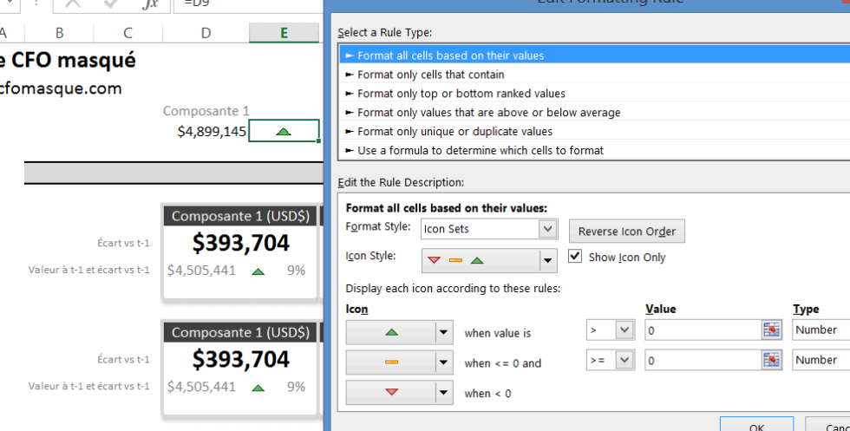Click cell showing $4,899,145
The width and height of the screenshot is (850, 431).
(x=212, y=131)
